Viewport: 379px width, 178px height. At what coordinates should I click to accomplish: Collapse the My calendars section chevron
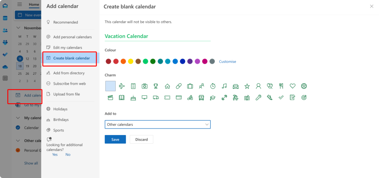pyautogui.click(x=18, y=118)
